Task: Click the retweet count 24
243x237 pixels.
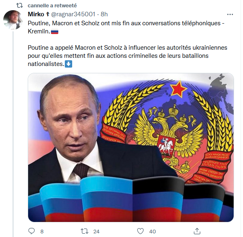Action: coord(96,231)
